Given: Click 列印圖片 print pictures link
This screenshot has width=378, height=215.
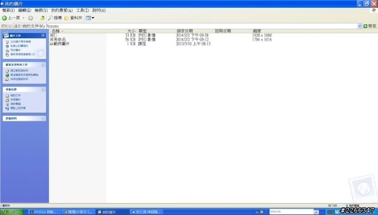Looking at the screenshot, I should click(15, 50).
